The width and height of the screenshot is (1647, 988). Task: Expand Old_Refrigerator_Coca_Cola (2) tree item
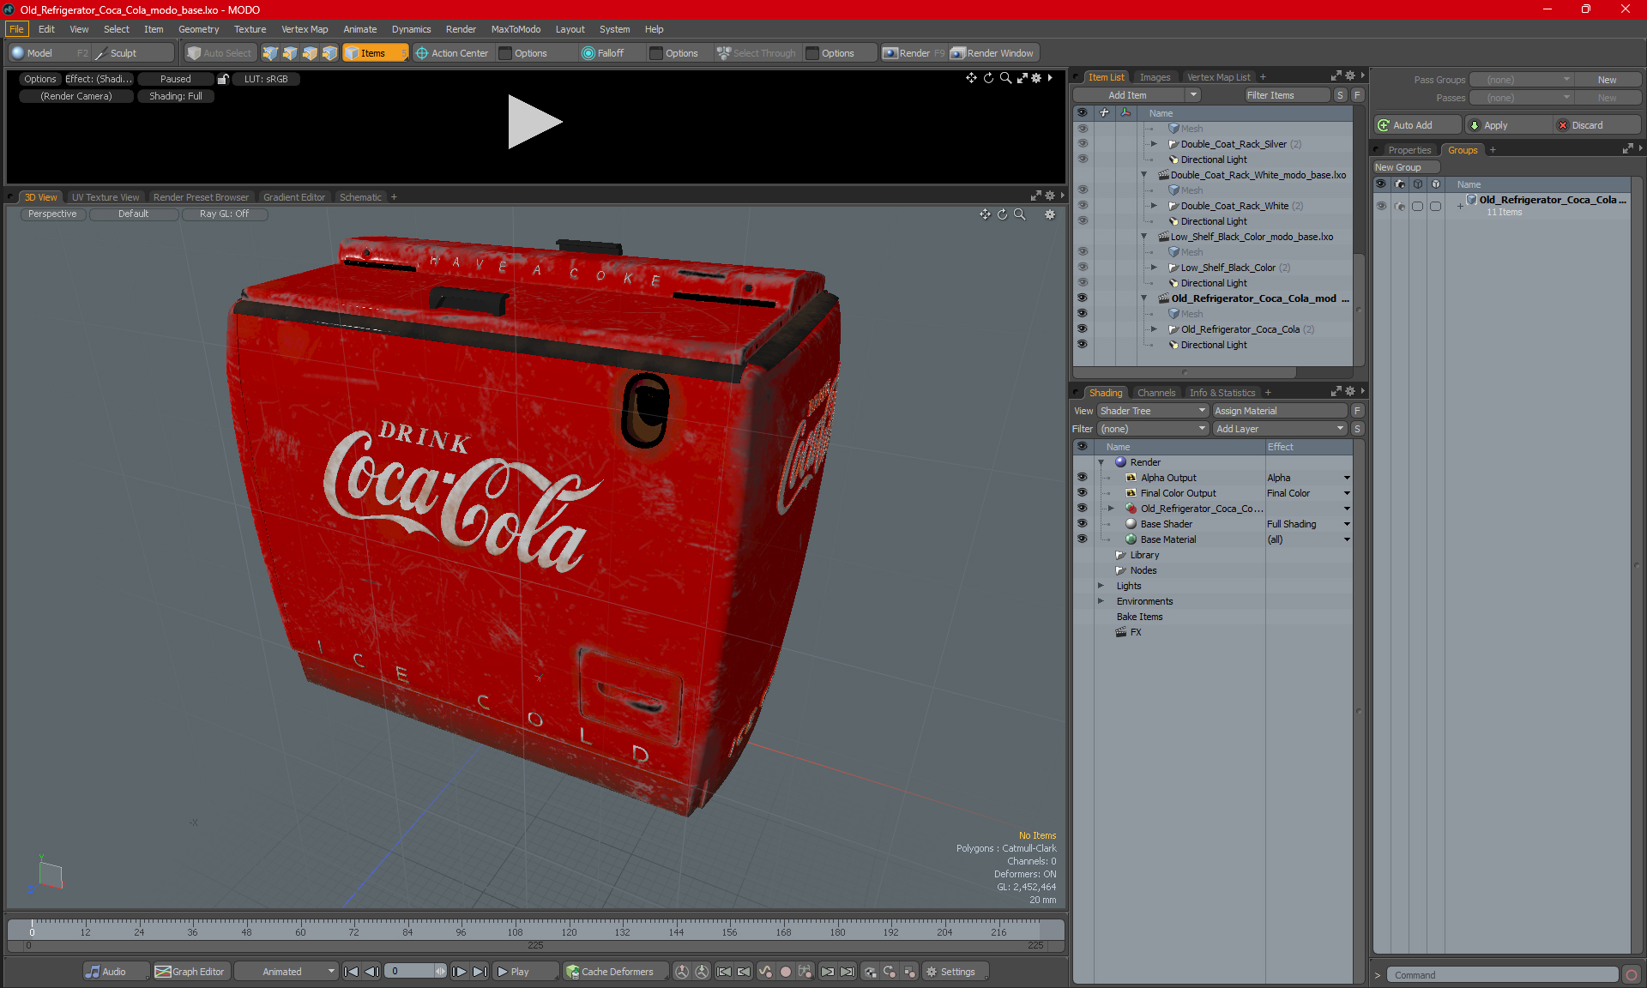[1154, 329]
